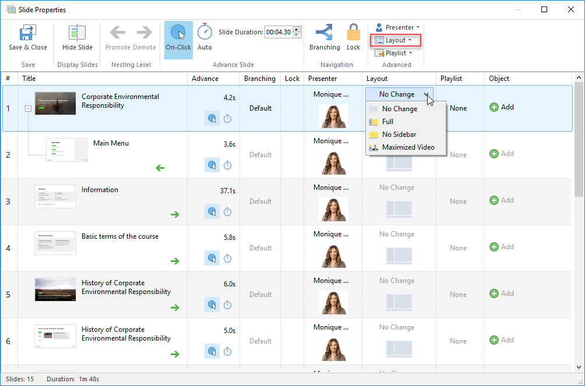Collapse the slide 1 tree node
585x386 pixels.
click(x=28, y=108)
